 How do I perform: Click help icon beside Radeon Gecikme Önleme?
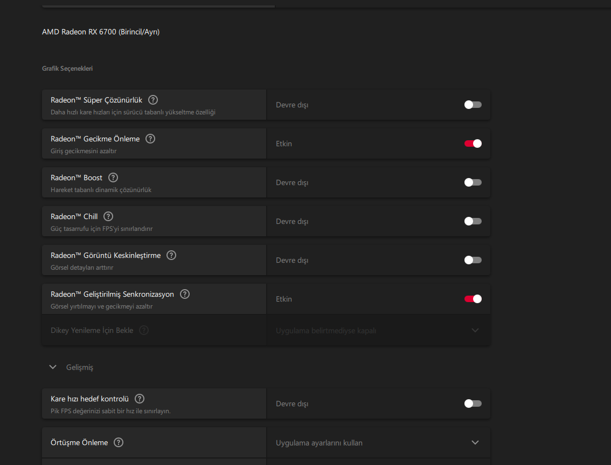[x=150, y=139]
